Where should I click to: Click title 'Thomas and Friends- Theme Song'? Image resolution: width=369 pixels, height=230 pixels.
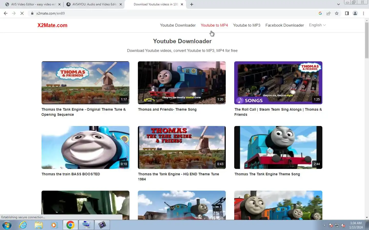pos(167,109)
